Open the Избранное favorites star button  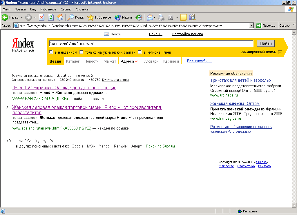[x=99, y=17]
